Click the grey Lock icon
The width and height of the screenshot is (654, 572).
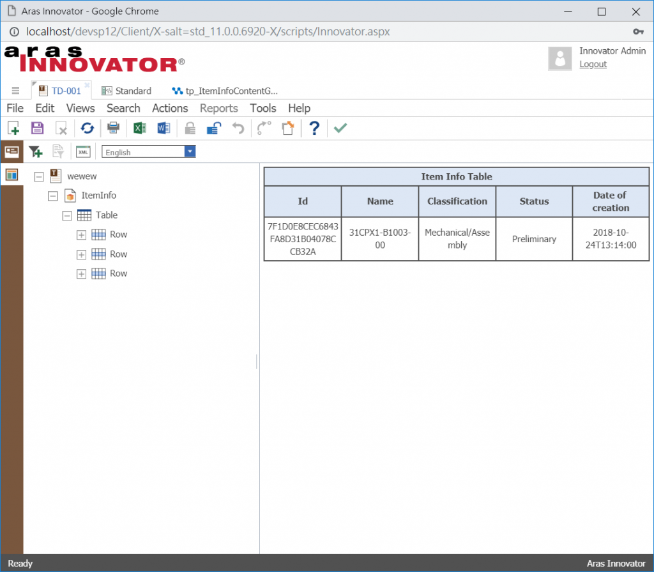pyautogui.click(x=190, y=128)
